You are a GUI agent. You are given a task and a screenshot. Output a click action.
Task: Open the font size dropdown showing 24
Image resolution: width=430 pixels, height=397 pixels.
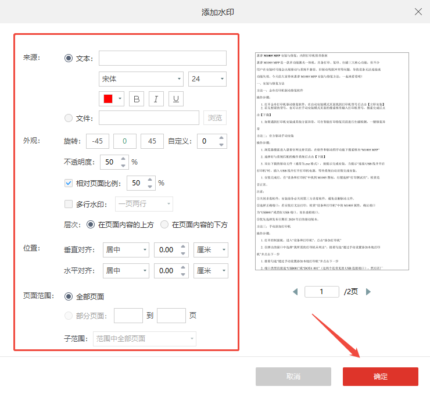point(207,79)
